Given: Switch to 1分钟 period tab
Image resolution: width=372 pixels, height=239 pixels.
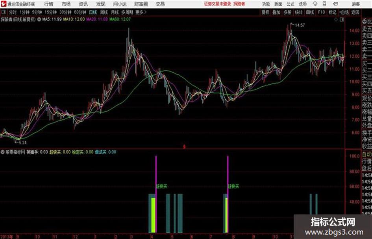Looking at the screenshot, I should [24, 12].
